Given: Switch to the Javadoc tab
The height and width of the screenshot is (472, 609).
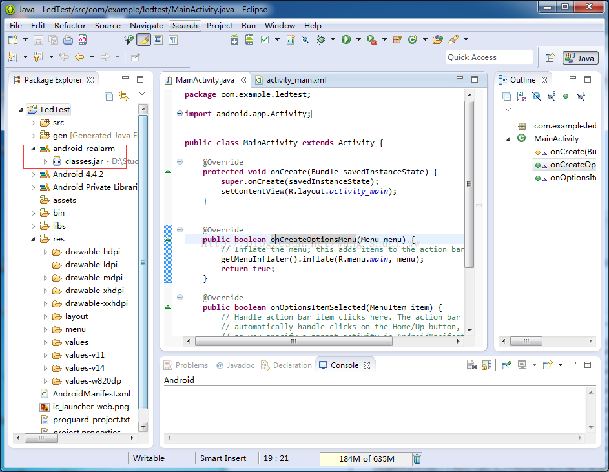Looking at the screenshot, I should click(x=235, y=365).
